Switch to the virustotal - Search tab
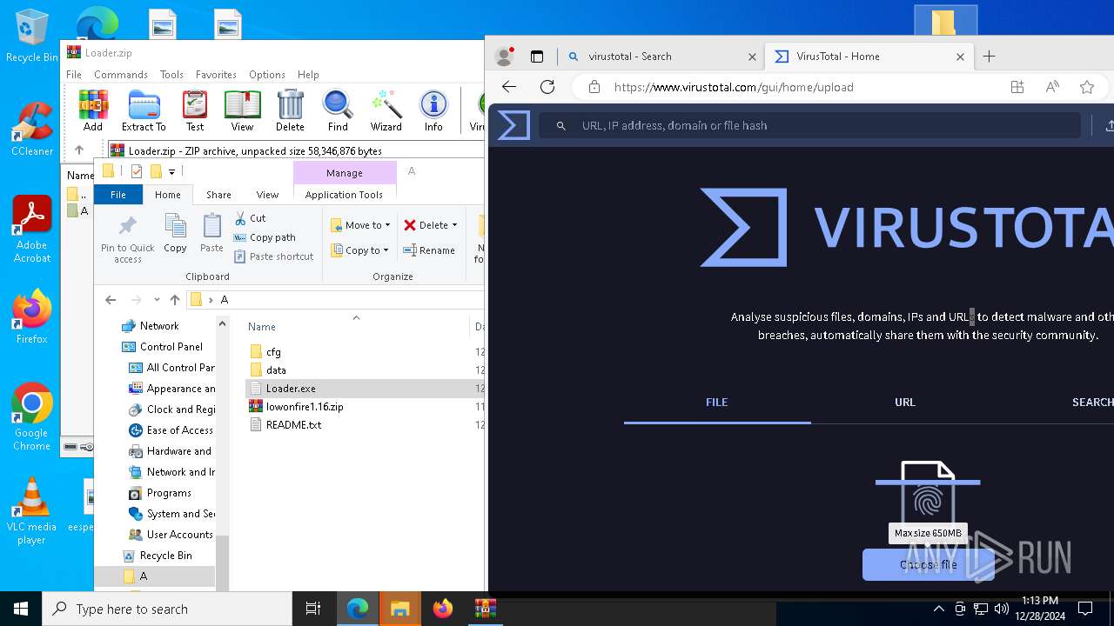 click(661, 57)
